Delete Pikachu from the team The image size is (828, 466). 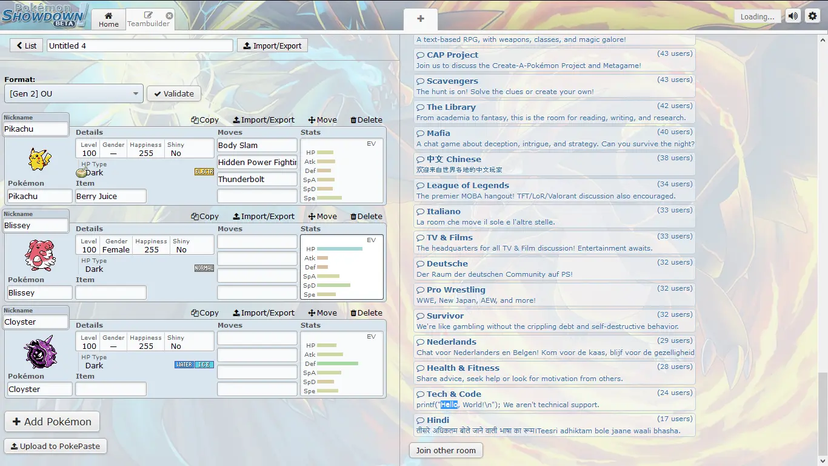(366, 120)
